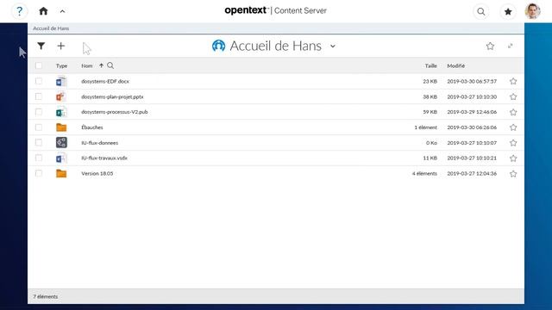Sort by the Type column
The width and height of the screenshot is (552, 310).
(x=61, y=65)
